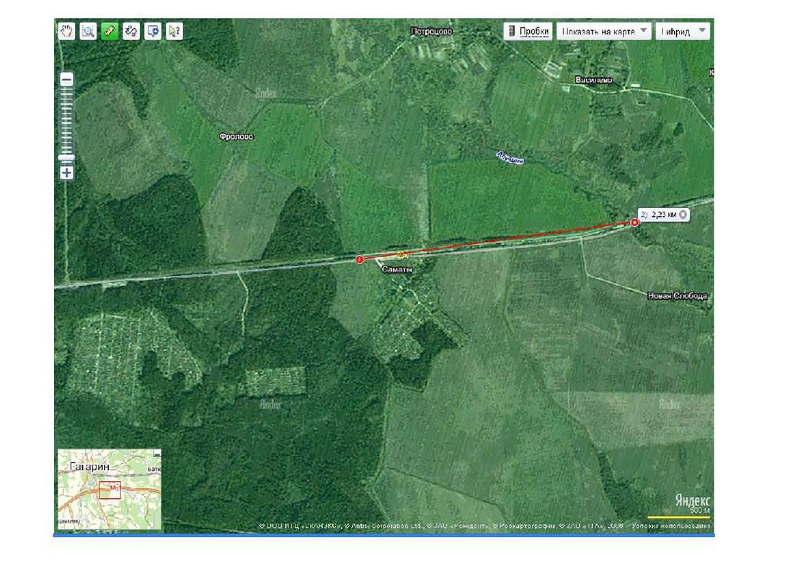This screenshot has height=576, width=793.
Task: Open the Гибрид map type dropdown
Action: [682, 32]
